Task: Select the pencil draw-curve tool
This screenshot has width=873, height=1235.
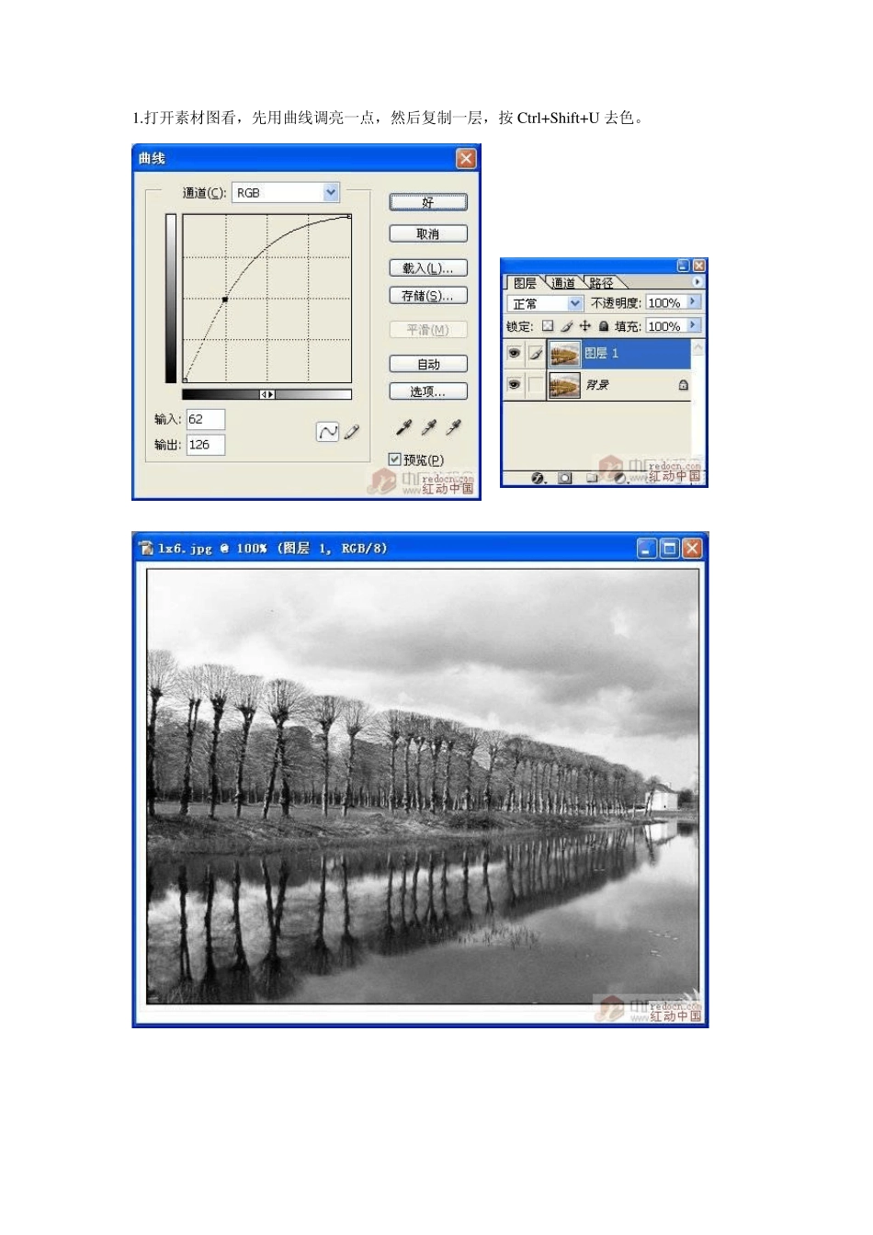Action: (351, 432)
